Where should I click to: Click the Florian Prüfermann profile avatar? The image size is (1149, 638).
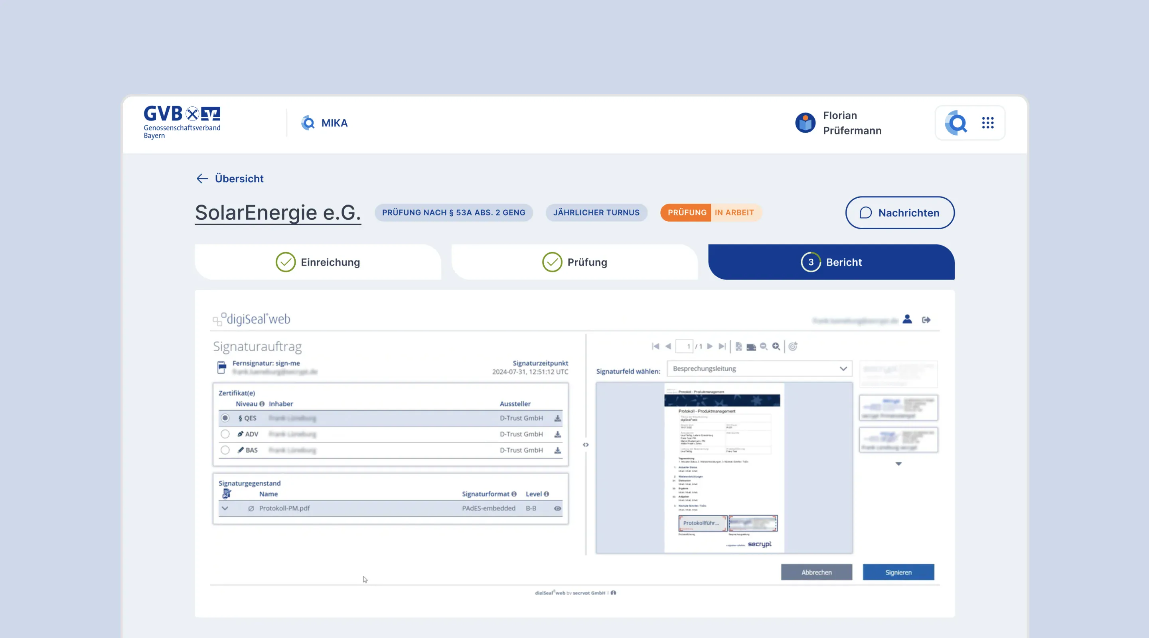(x=805, y=123)
